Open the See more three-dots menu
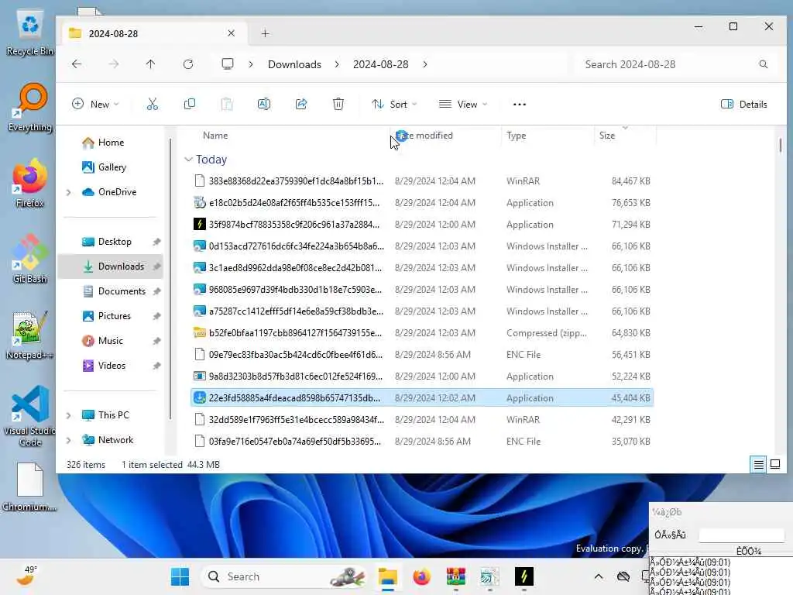This screenshot has height=595, width=793. (520, 105)
